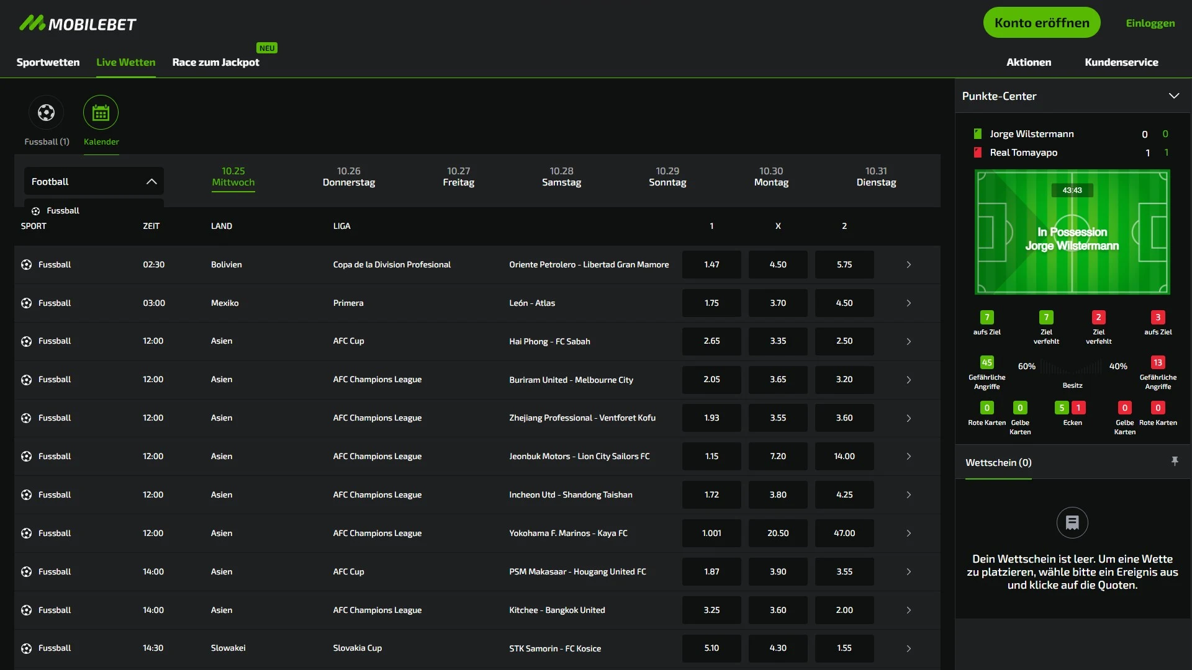
Task: Open Aktionen menu item
Action: (x=1029, y=62)
